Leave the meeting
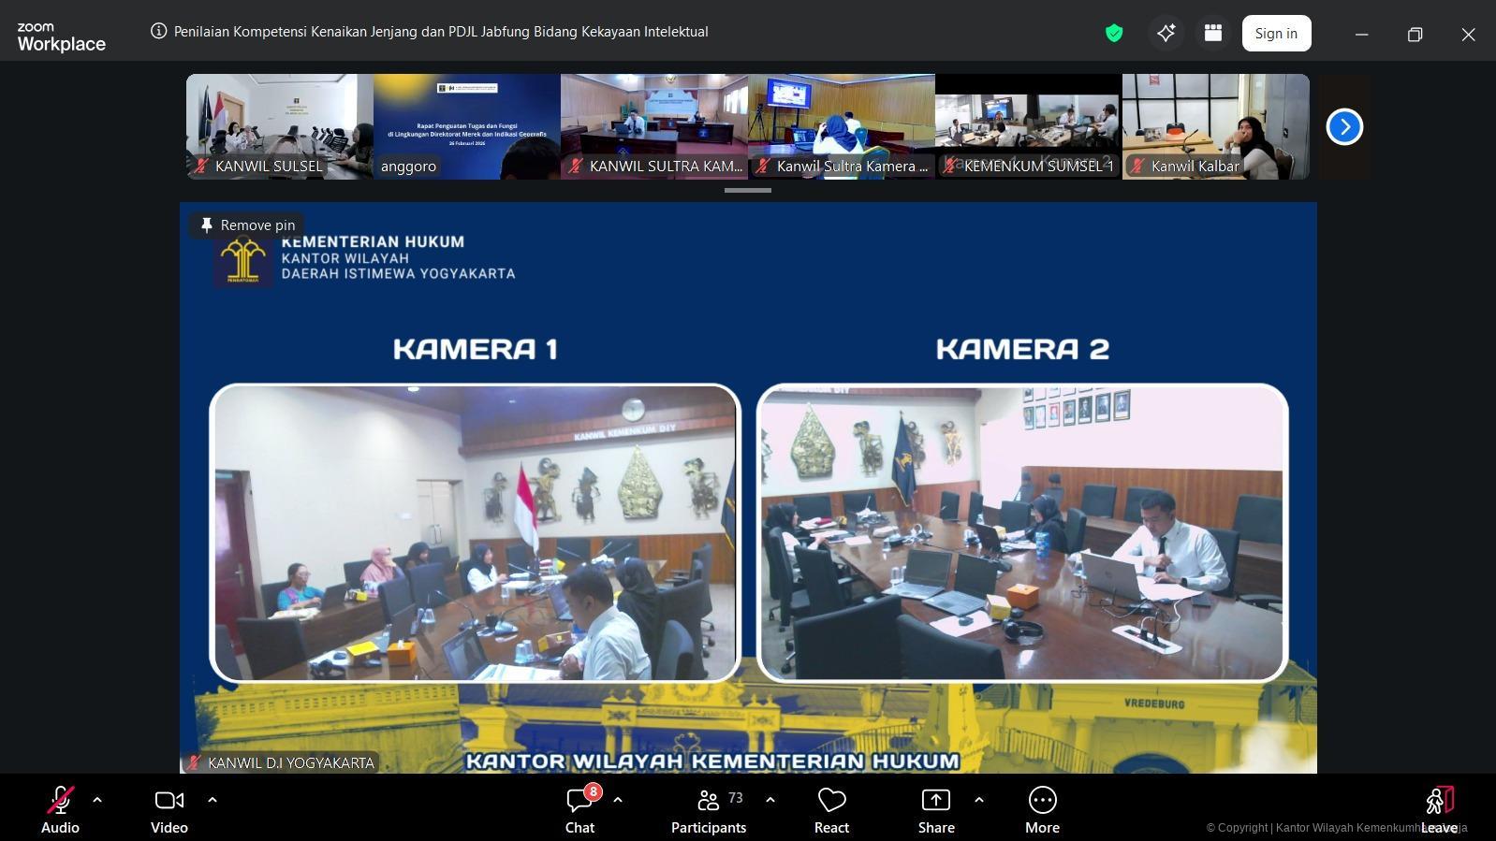The height and width of the screenshot is (841, 1496). (x=1439, y=808)
